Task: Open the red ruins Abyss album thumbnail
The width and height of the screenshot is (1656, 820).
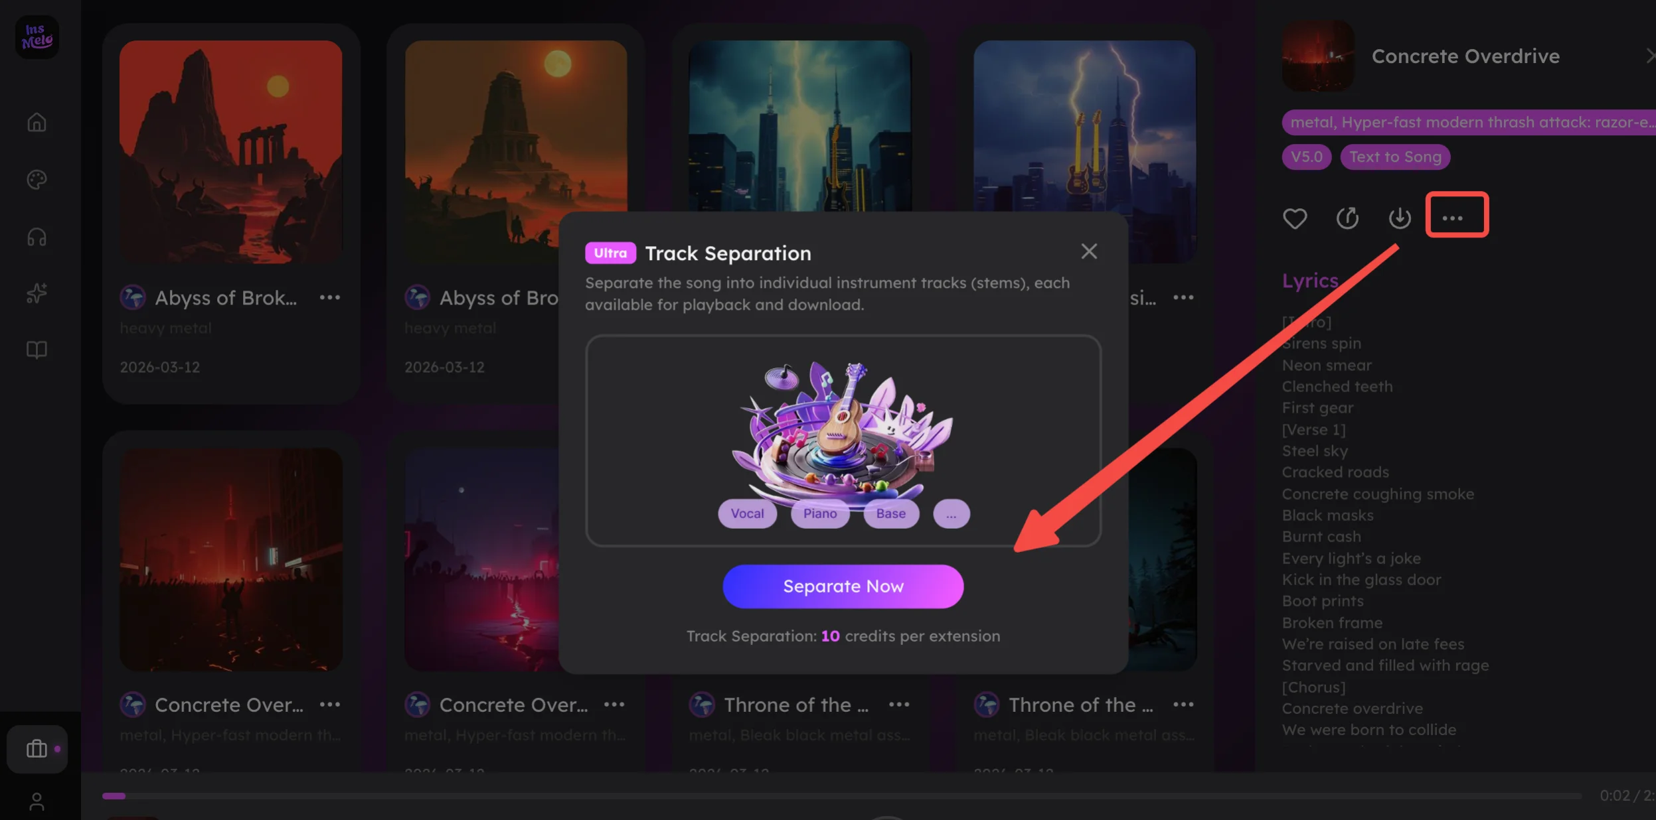Action: (x=230, y=152)
